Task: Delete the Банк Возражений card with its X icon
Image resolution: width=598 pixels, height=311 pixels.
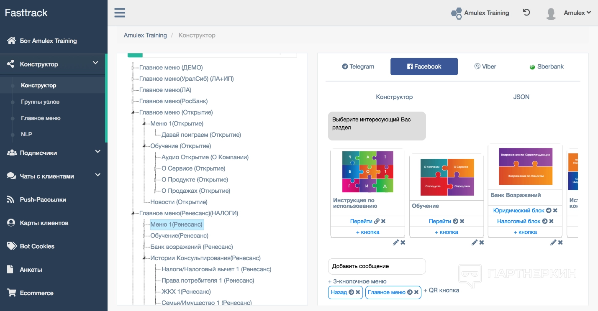Action: click(x=560, y=242)
